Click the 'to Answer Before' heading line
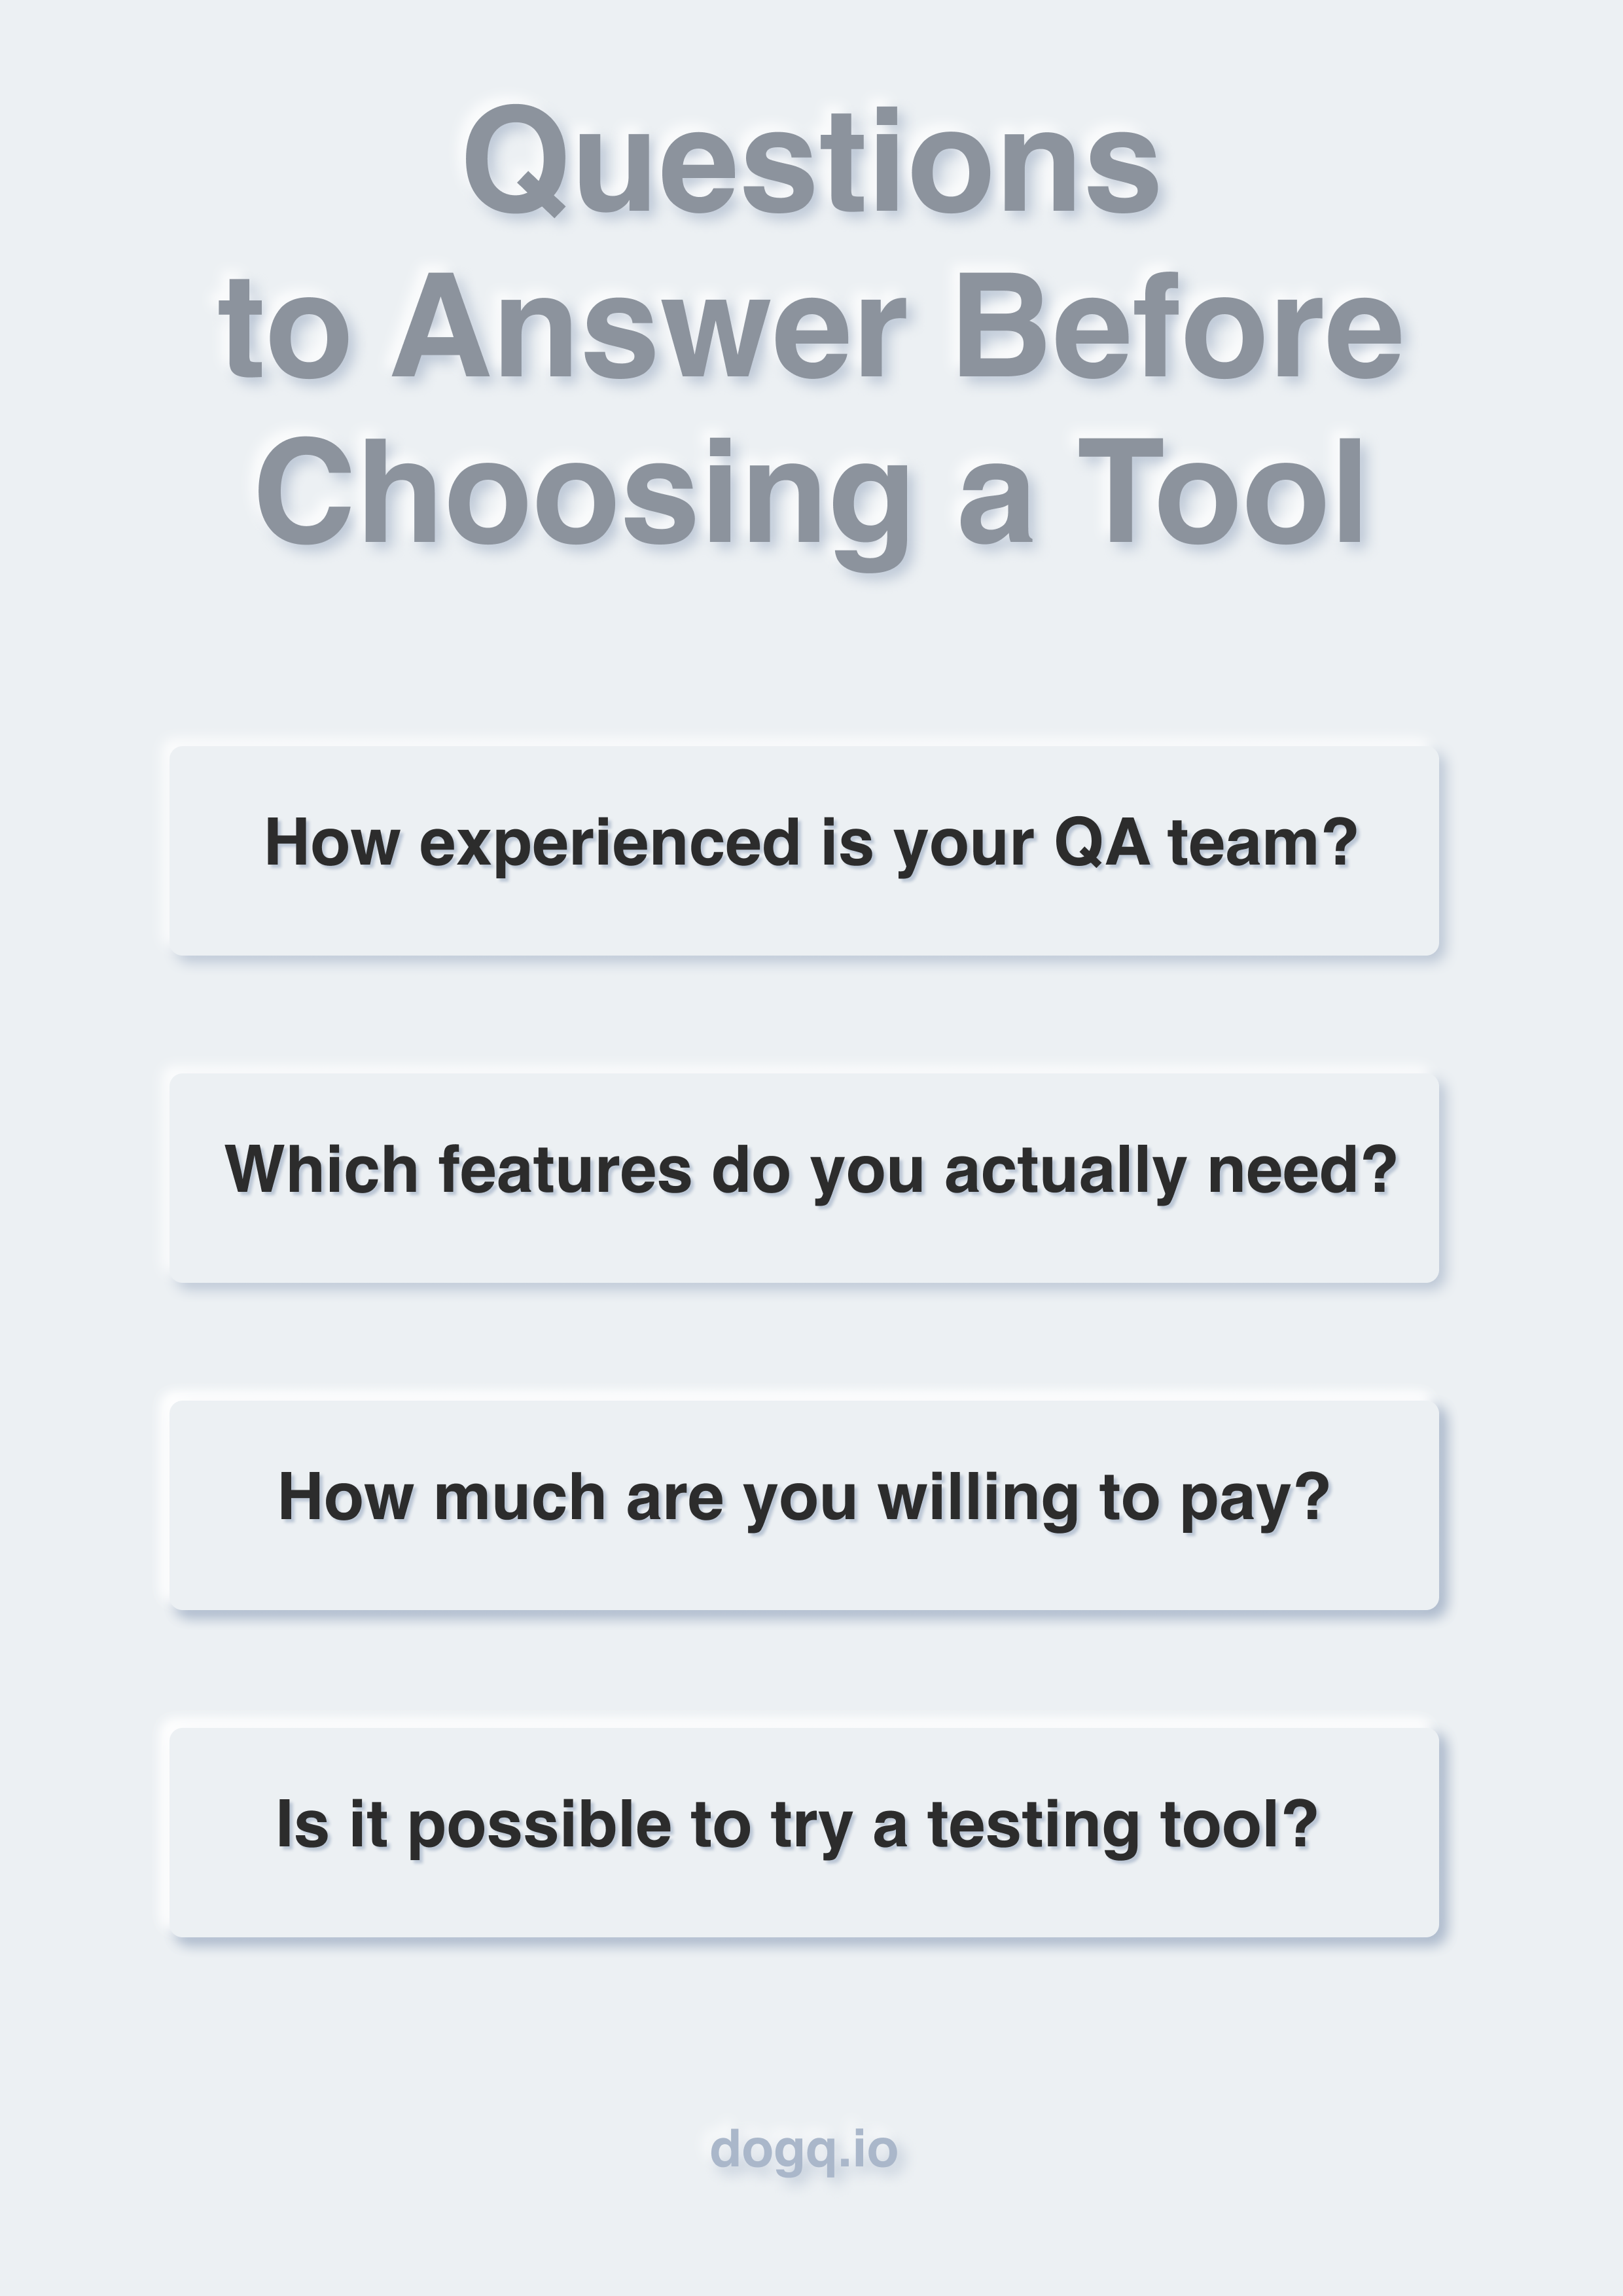Image resolution: width=1623 pixels, height=2296 pixels. click(810, 327)
